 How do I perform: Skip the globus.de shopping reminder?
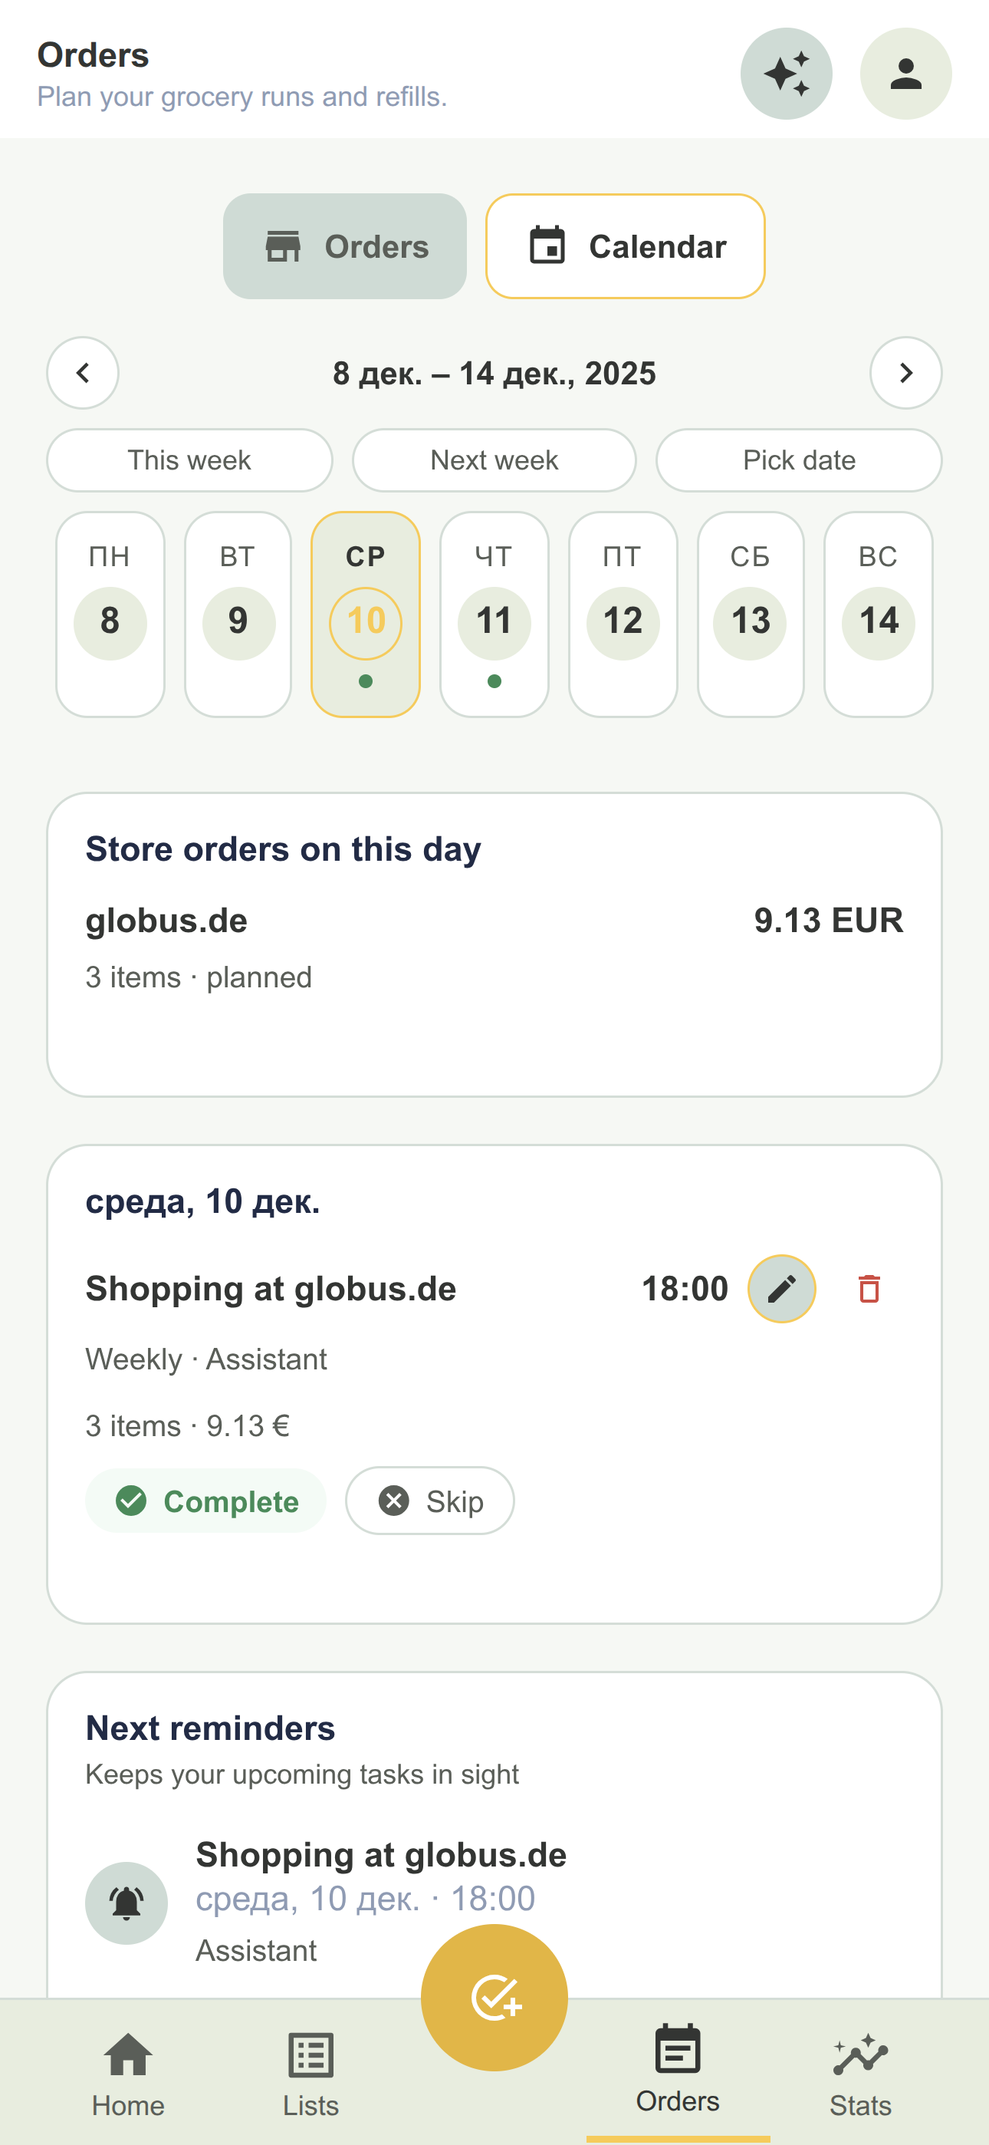(429, 1501)
